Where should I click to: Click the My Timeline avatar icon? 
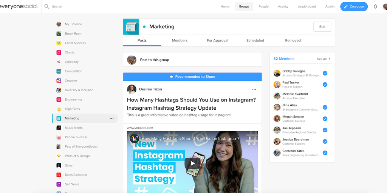tap(59, 24)
